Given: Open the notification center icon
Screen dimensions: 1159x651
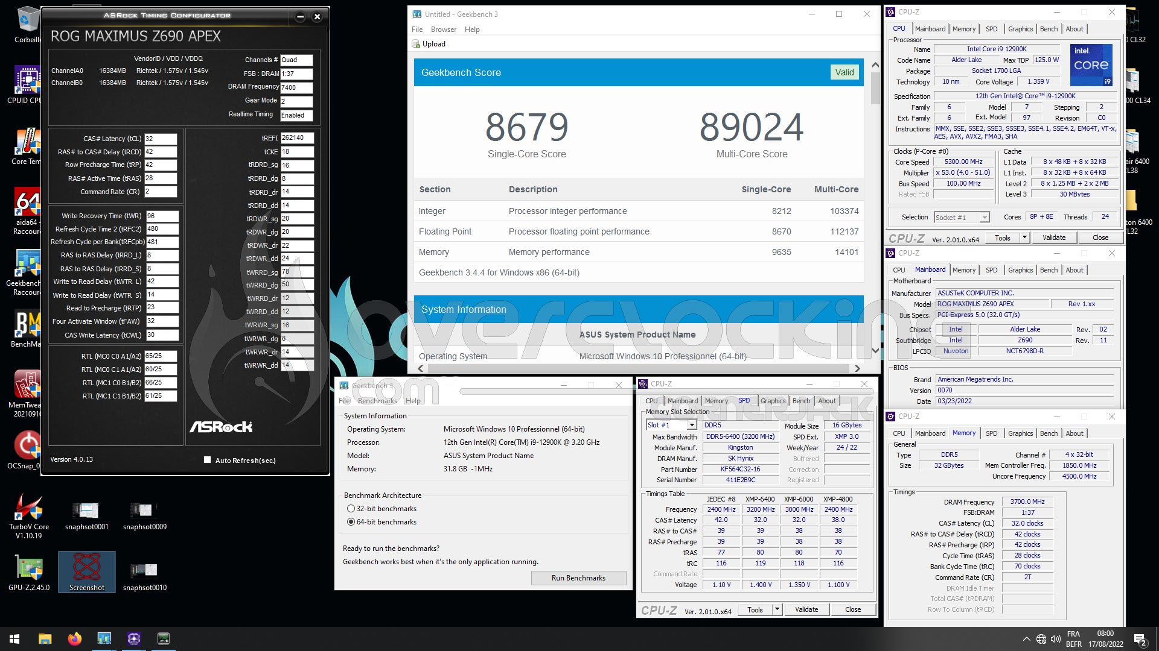Looking at the screenshot, I should click(x=1140, y=639).
